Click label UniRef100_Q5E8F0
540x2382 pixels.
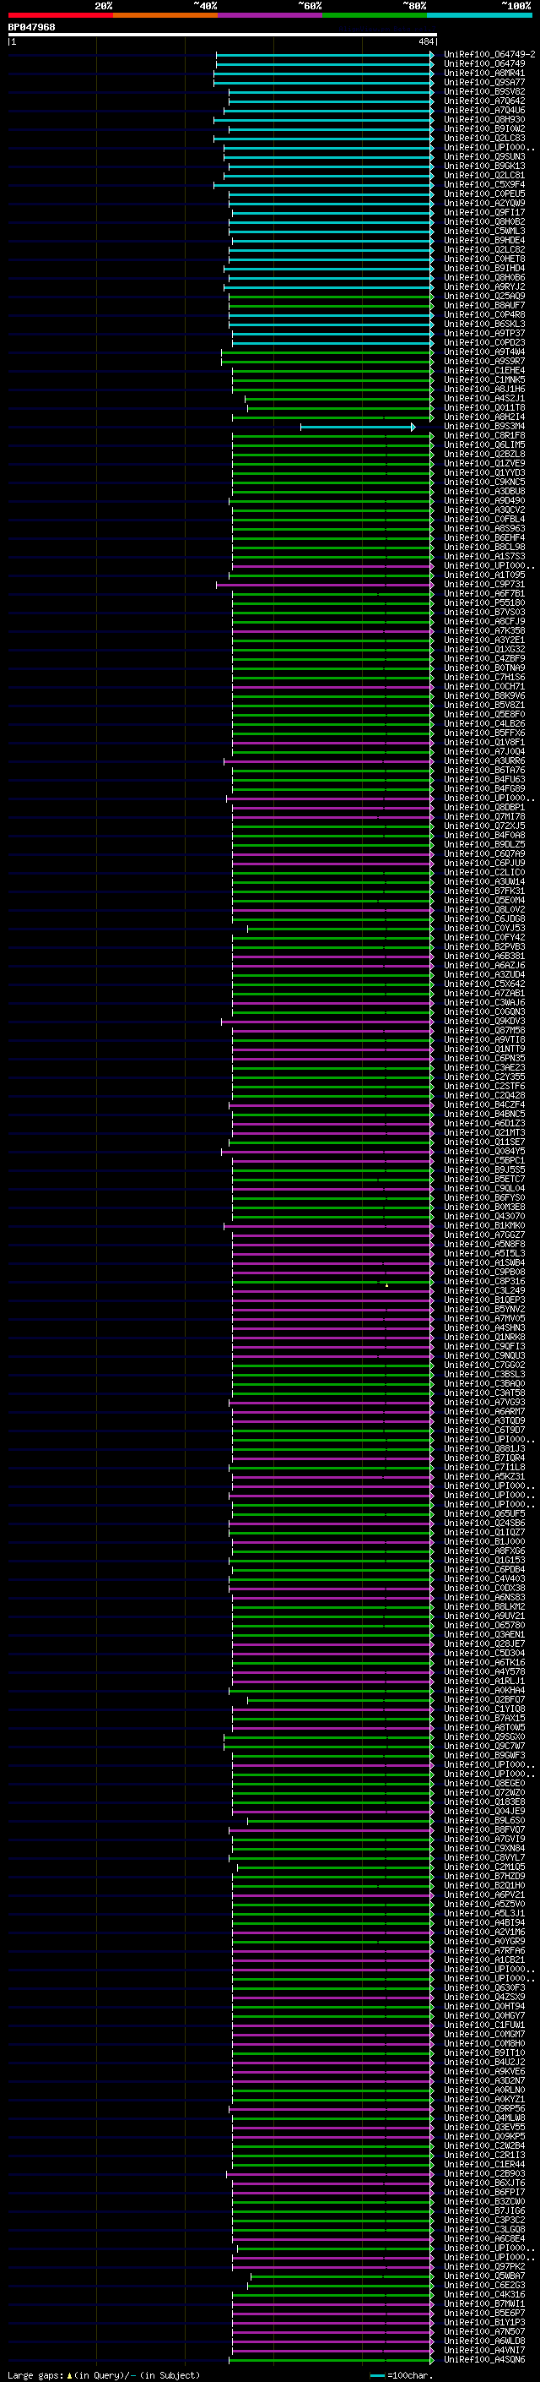pos(484,715)
